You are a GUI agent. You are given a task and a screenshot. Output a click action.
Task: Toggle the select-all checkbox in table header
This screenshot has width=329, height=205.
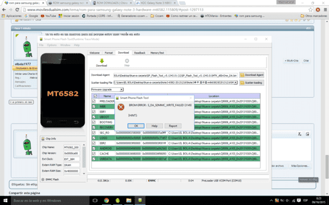coord(95,96)
